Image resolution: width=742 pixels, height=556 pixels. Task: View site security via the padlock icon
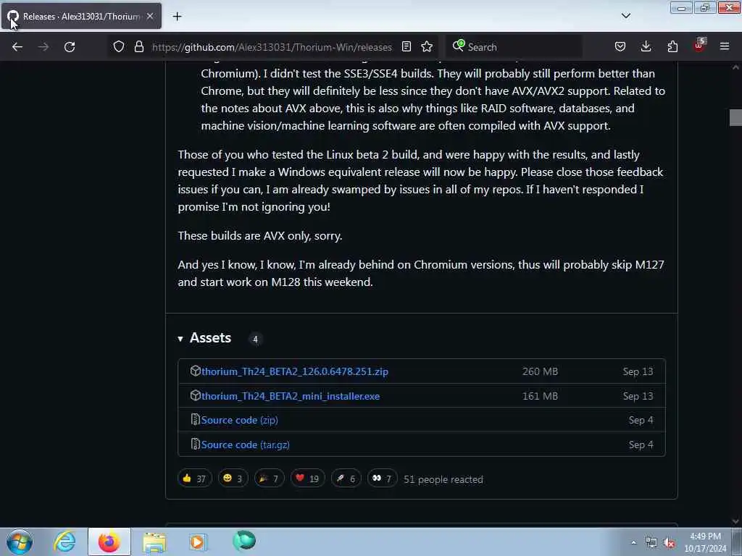[x=138, y=47]
